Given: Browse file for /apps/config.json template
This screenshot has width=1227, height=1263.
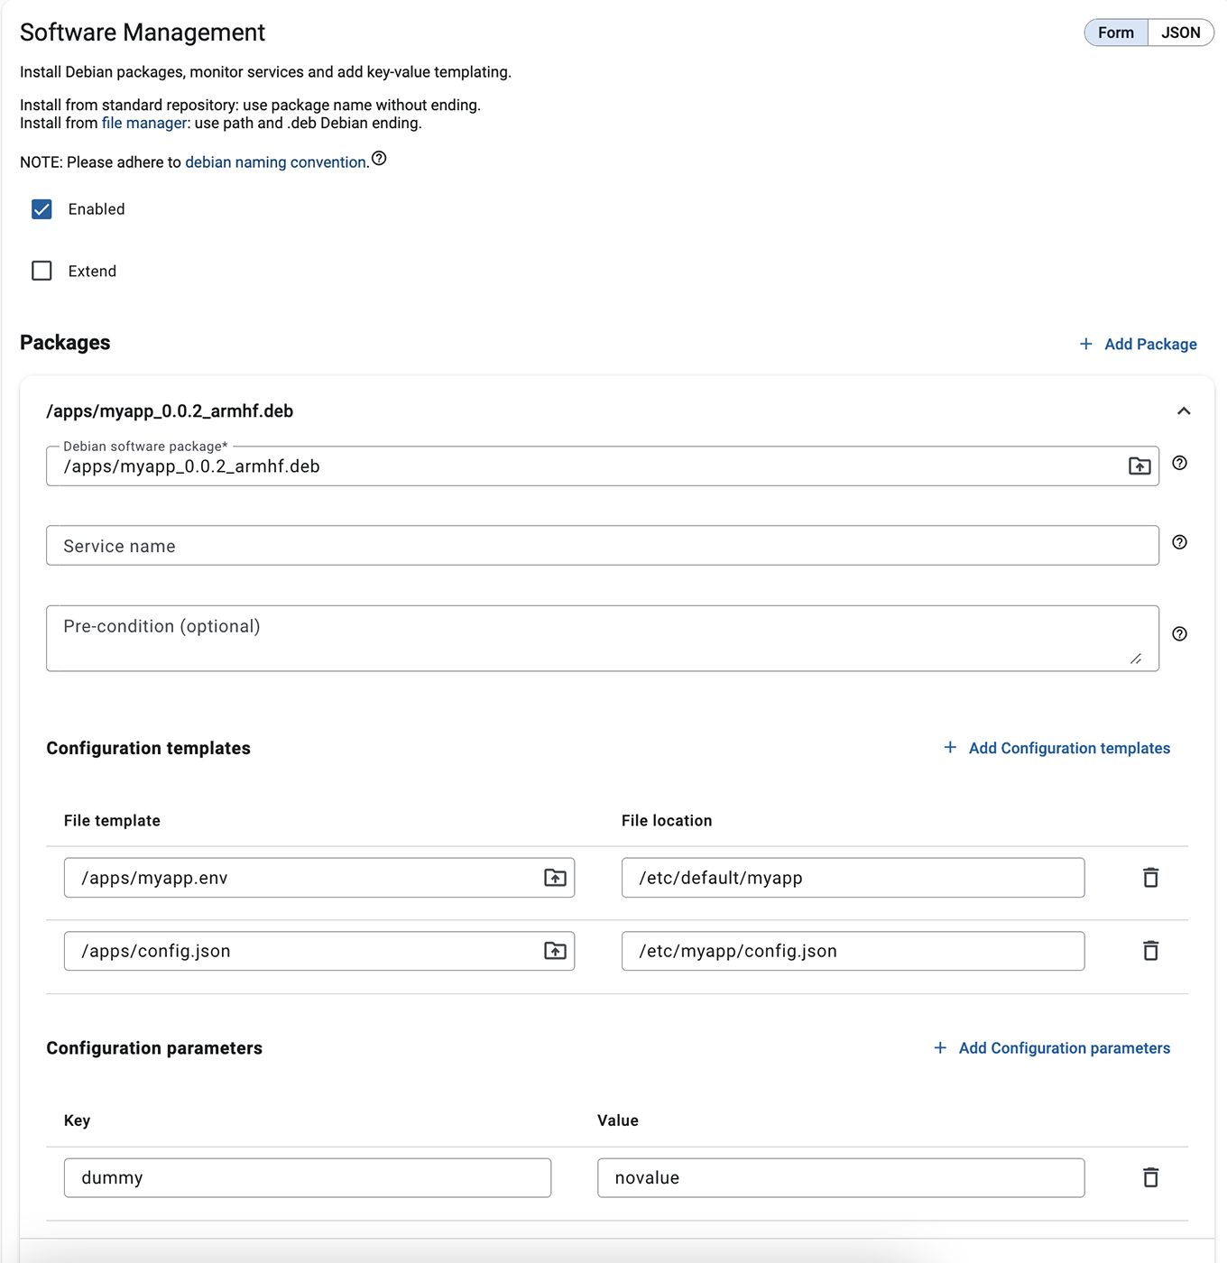Looking at the screenshot, I should tap(555, 951).
